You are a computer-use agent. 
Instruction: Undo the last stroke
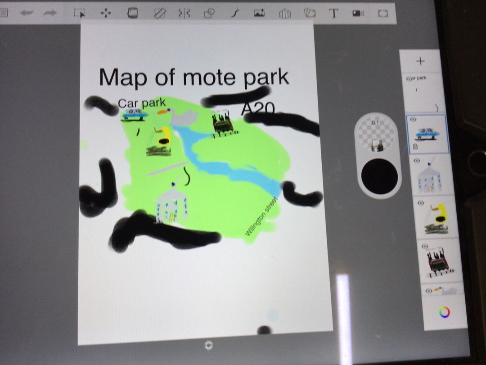tap(27, 13)
